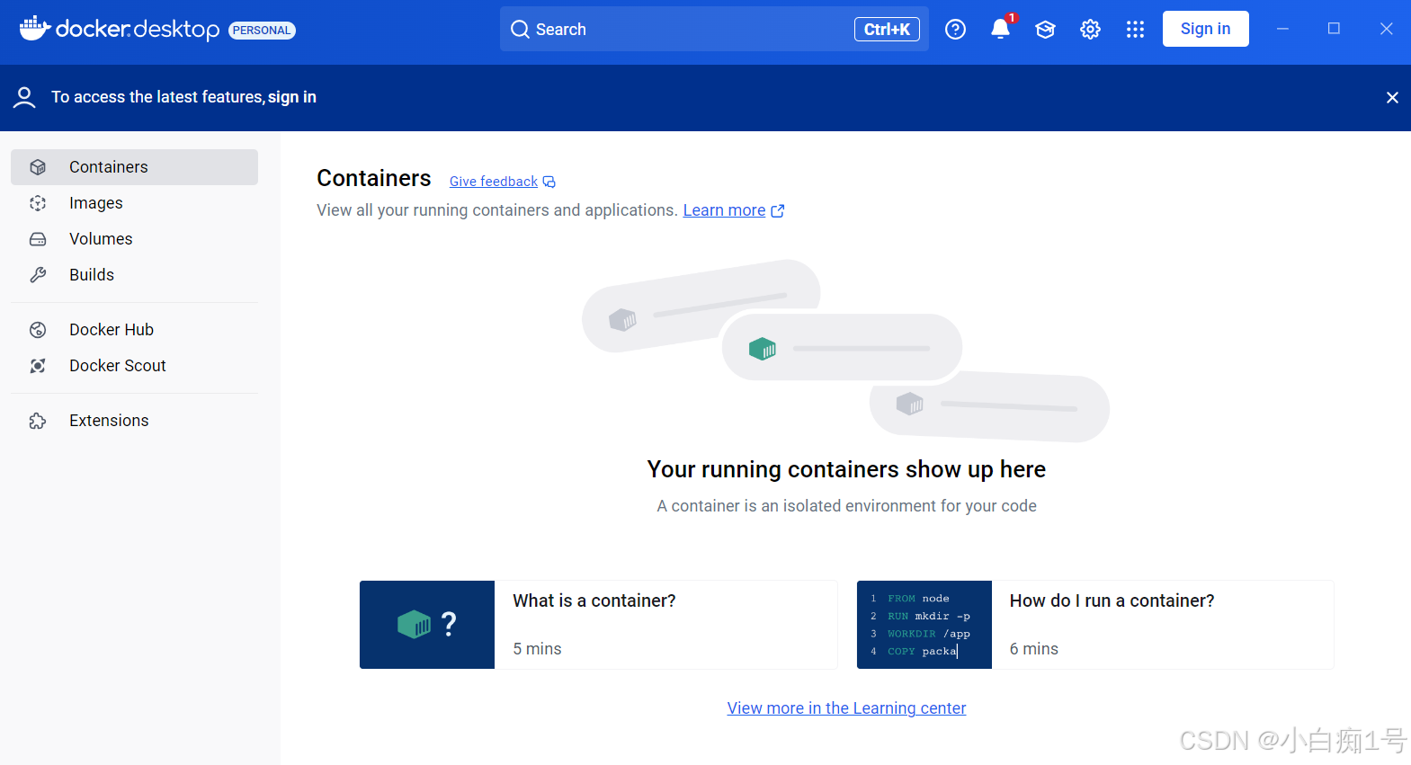The height and width of the screenshot is (765, 1411).
Task: Select Containers in the sidebar
Action: click(x=134, y=167)
